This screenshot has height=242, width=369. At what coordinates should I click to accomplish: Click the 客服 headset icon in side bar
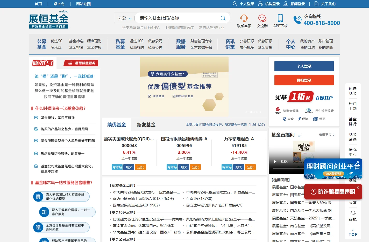pyautogui.click(x=353, y=213)
